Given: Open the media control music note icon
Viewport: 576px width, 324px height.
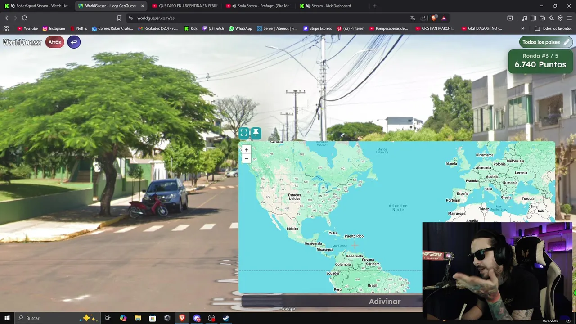Looking at the screenshot, I should click(x=524, y=18).
